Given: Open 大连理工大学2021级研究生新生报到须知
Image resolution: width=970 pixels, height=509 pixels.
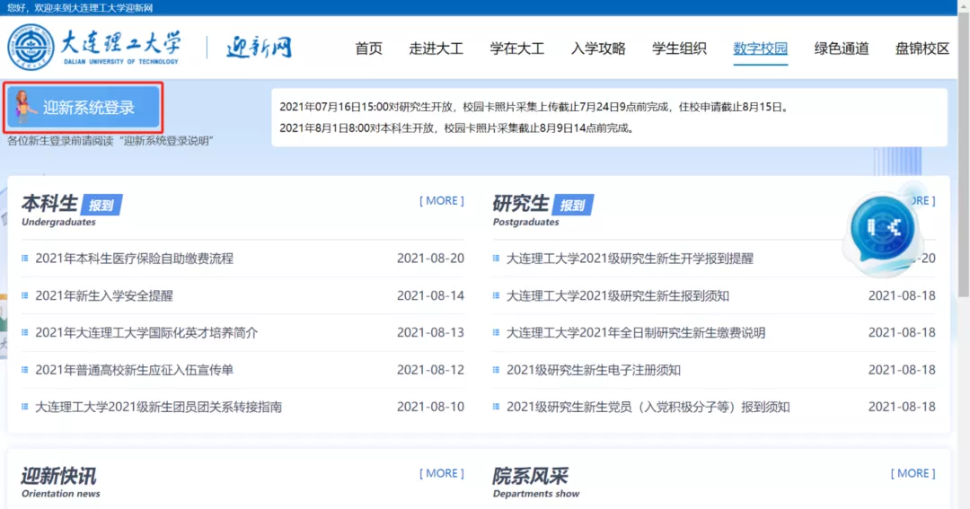Looking at the screenshot, I should pyautogui.click(x=618, y=295).
